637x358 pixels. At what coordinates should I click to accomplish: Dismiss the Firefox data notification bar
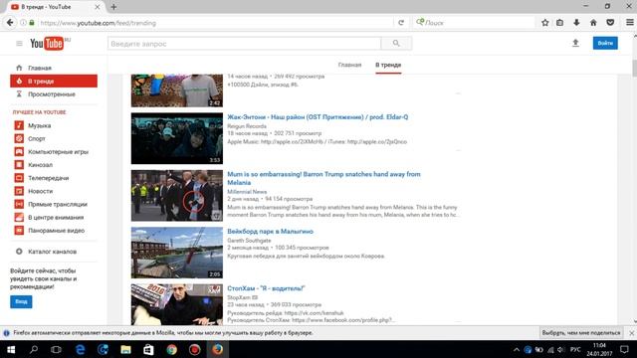click(631, 333)
